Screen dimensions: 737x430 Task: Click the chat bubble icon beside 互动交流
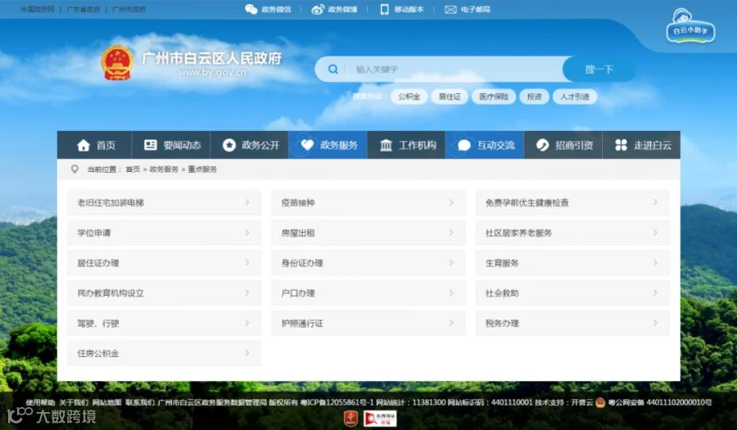[x=464, y=145]
